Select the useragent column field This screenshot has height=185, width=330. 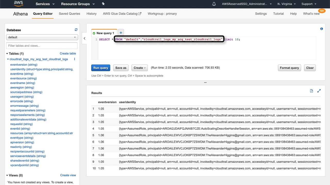tap(22, 97)
